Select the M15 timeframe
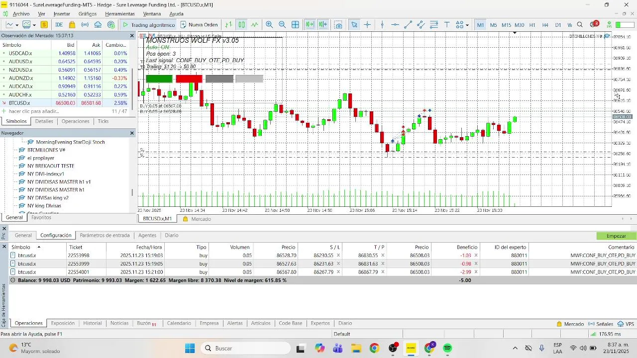The width and height of the screenshot is (637, 358). pos(506,24)
